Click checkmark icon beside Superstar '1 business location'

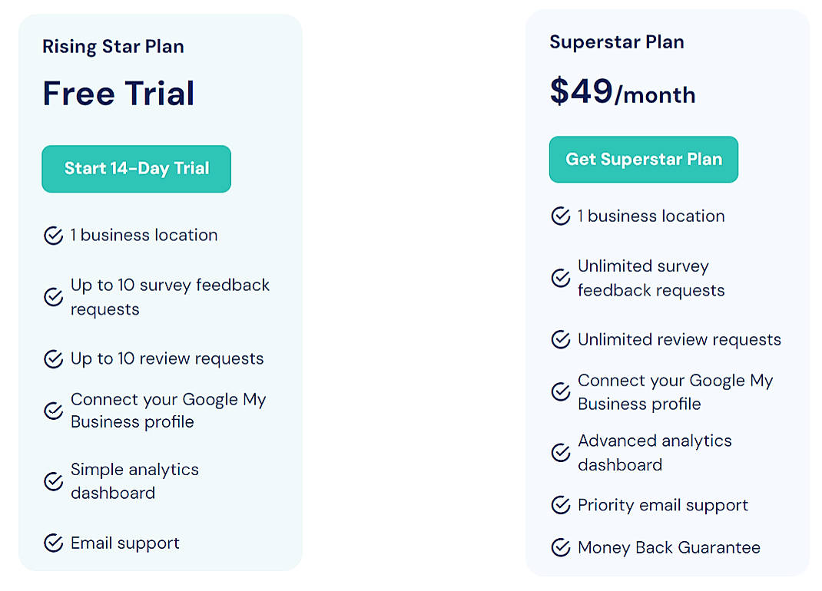tap(561, 216)
